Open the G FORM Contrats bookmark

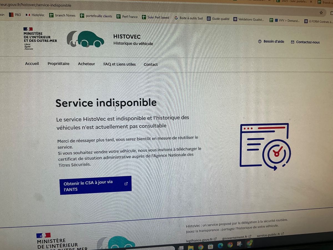(x=318, y=21)
